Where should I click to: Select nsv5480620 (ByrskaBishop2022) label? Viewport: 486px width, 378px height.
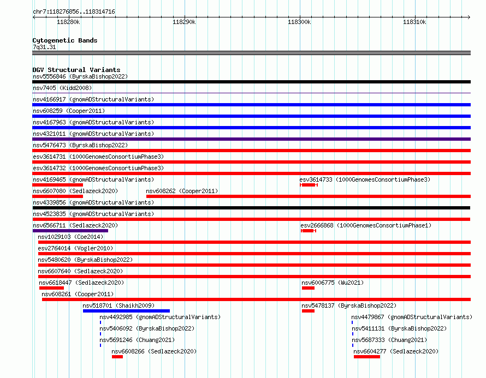click(x=85, y=260)
